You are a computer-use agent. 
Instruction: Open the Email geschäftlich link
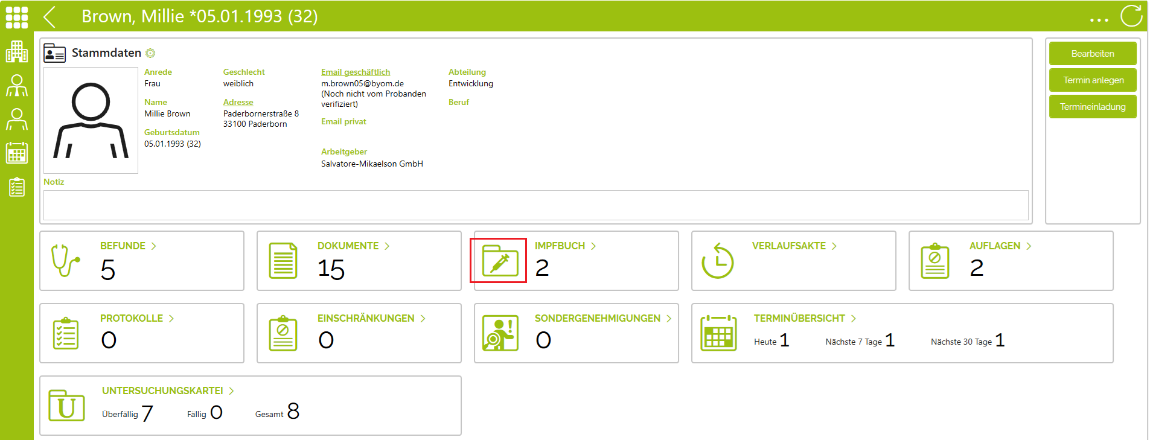coord(356,72)
